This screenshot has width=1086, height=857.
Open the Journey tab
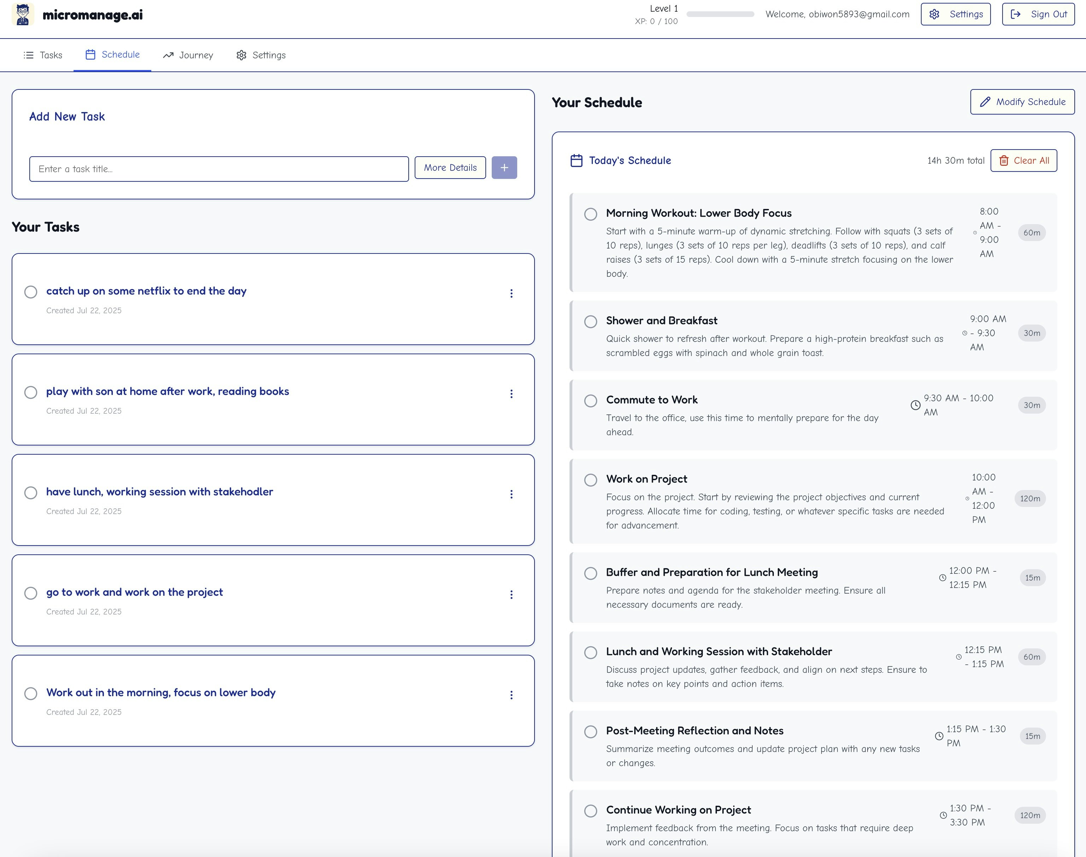click(x=188, y=55)
